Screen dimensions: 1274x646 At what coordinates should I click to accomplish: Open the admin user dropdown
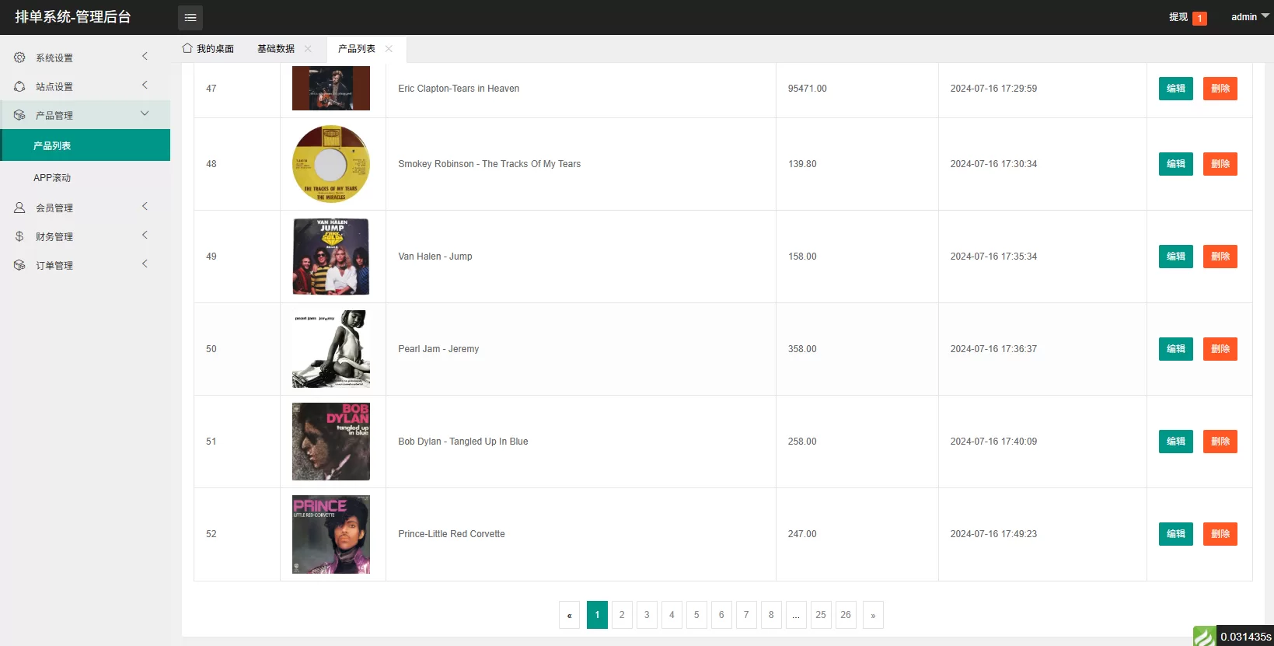point(1249,17)
